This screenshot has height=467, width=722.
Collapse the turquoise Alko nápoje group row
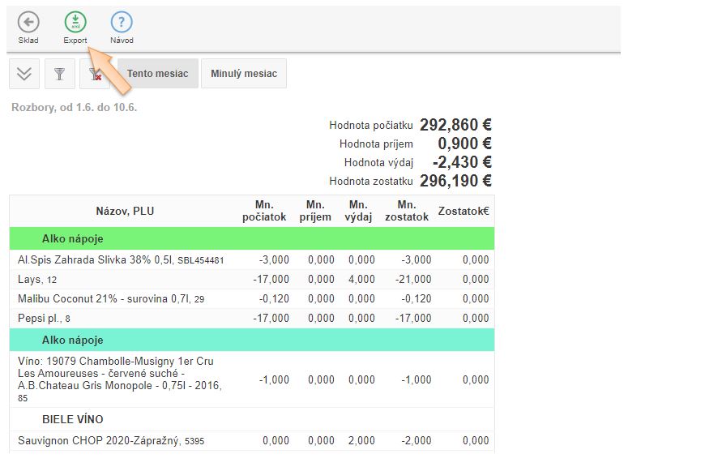point(73,340)
